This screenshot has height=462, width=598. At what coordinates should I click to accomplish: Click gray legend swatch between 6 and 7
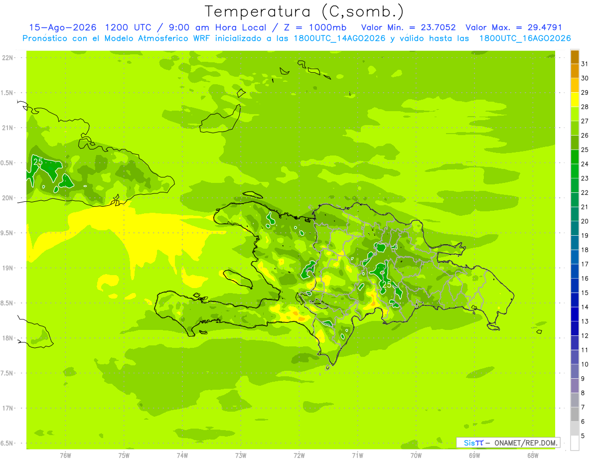click(575, 414)
